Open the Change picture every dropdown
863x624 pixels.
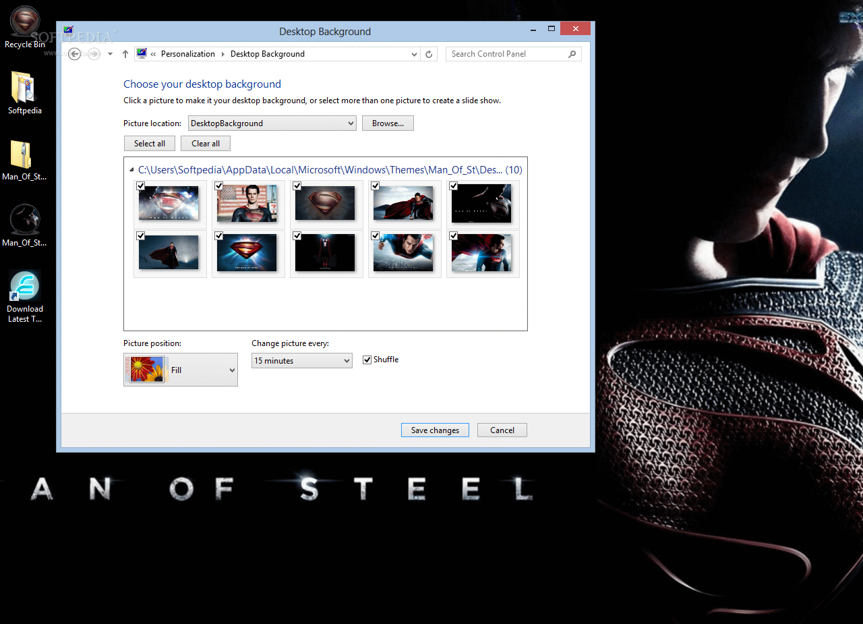302,361
